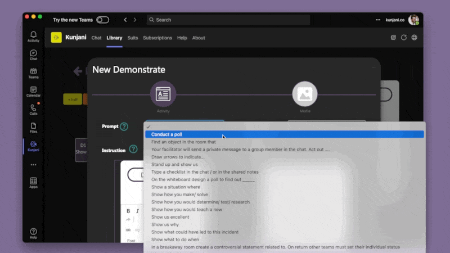450x253 pixels.
Task: Open the Apps store icon
Action: (33, 183)
